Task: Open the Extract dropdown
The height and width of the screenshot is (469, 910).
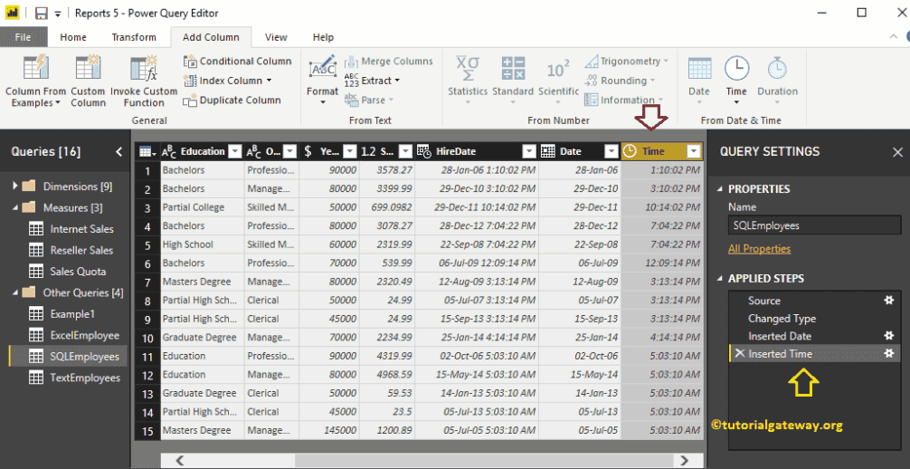Action: click(397, 81)
